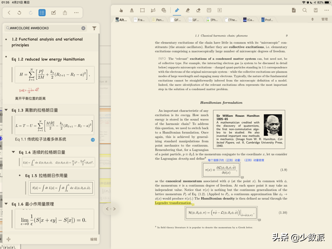
Task: Tap the blue arrow beside Eq 1.1 note
Action: tap(93, 140)
